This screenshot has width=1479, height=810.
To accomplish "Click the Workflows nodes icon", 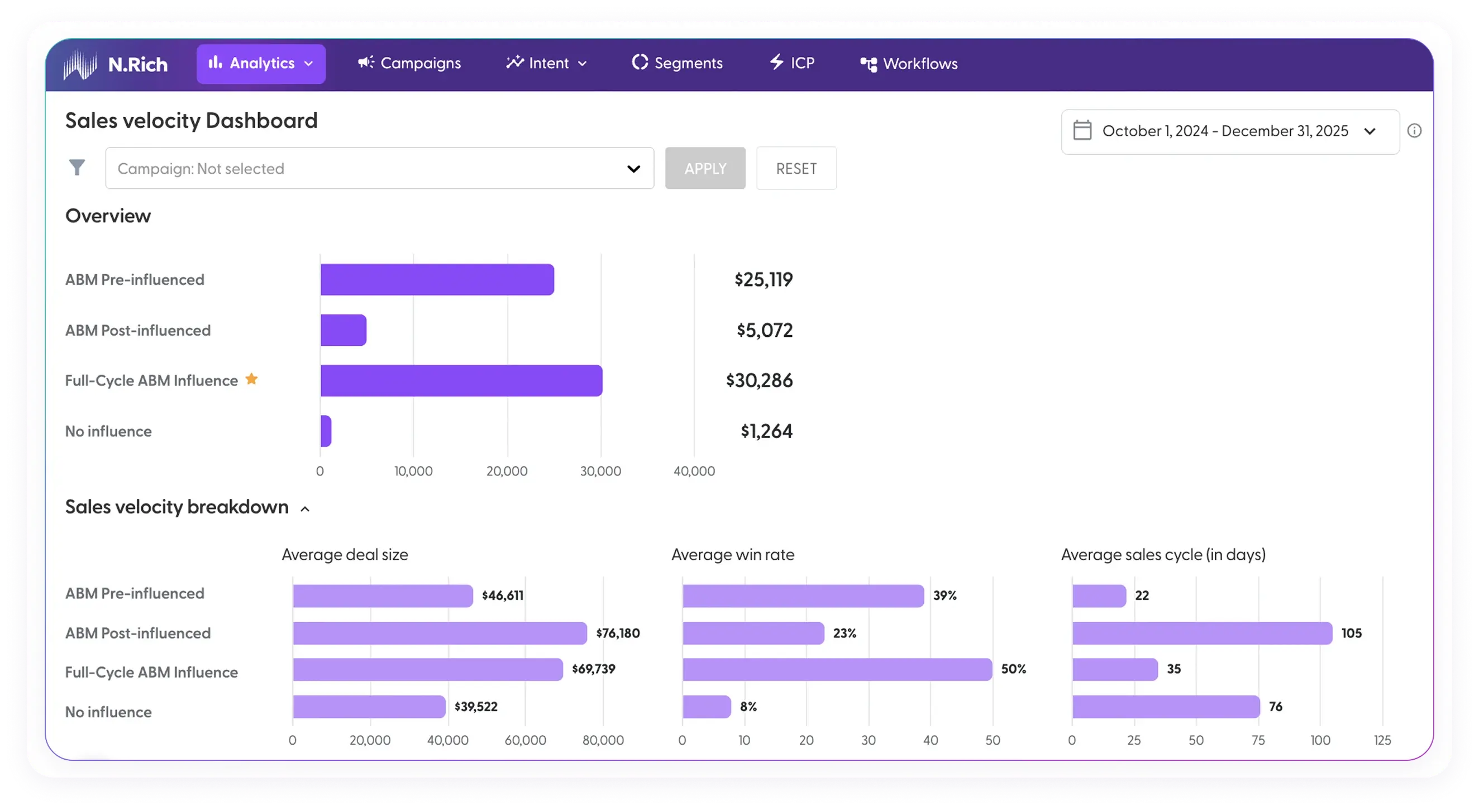I will click(x=868, y=64).
